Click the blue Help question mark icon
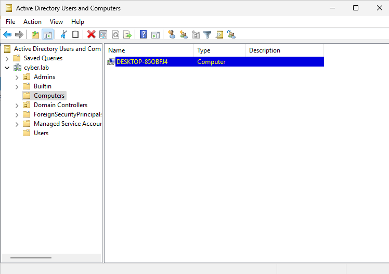Image resolution: width=389 pixels, height=274 pixels. (x=143, y=35)
